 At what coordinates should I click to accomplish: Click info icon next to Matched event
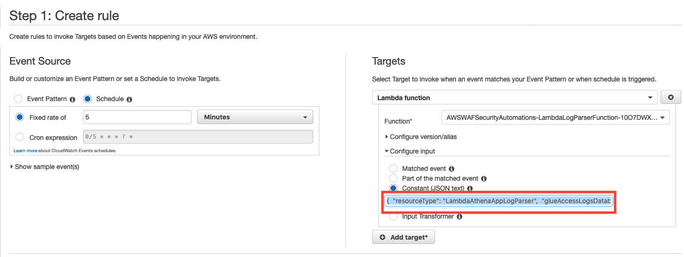[451, 169]
